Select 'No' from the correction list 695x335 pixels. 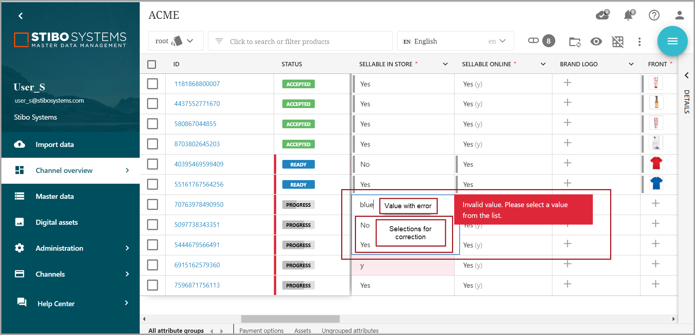[365, 225]
